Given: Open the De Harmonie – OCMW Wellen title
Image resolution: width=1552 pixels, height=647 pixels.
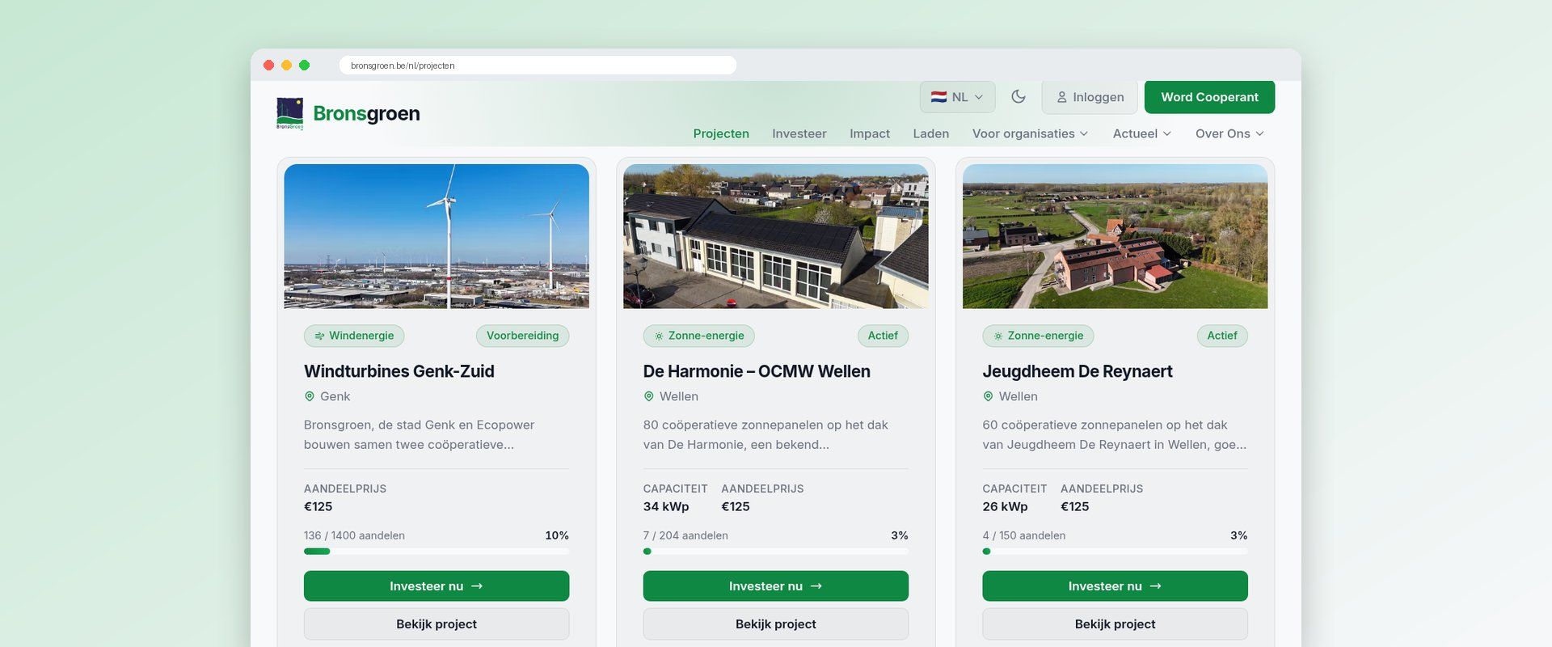Looking at the screenshot, I should 757,371.
